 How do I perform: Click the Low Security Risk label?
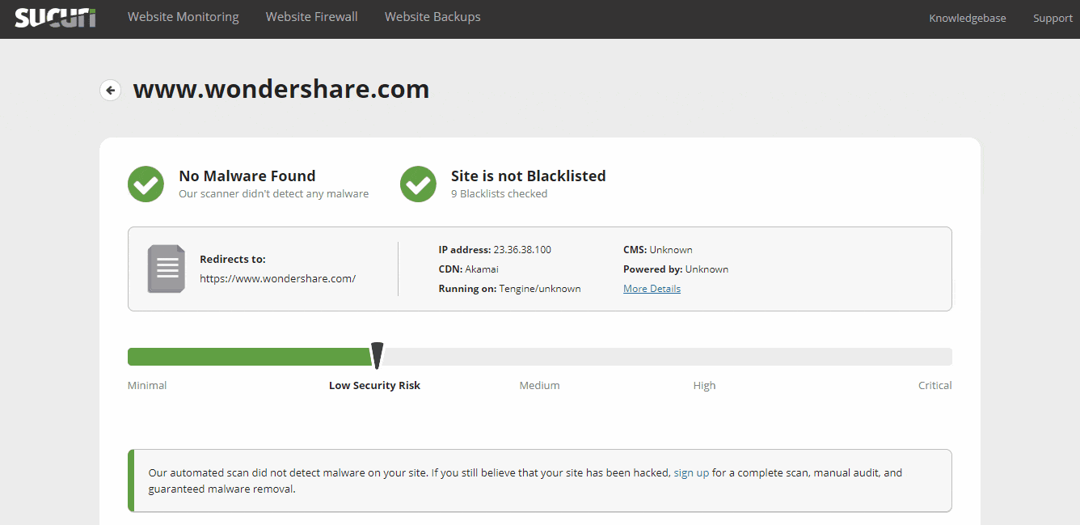click(374, 386)
